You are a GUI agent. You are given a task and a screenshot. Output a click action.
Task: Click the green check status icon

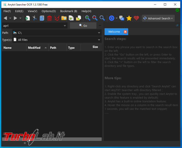coord(177,10)
